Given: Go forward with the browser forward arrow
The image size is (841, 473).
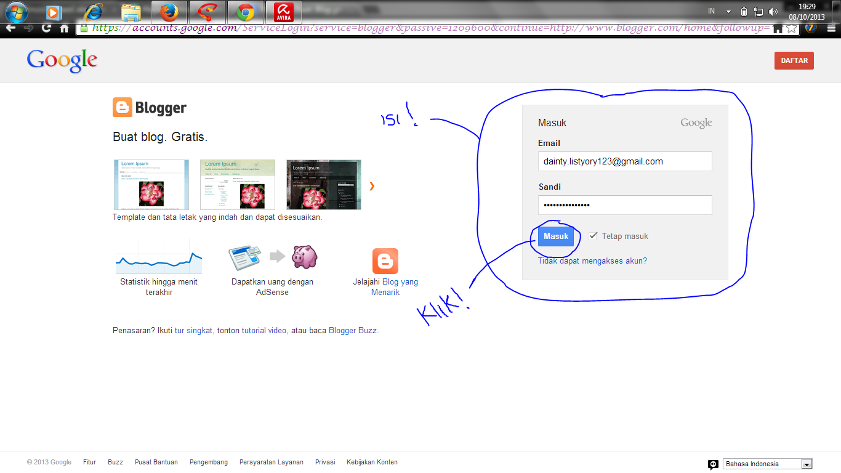Looking at the screenshot, I should (x=28, y=28).
